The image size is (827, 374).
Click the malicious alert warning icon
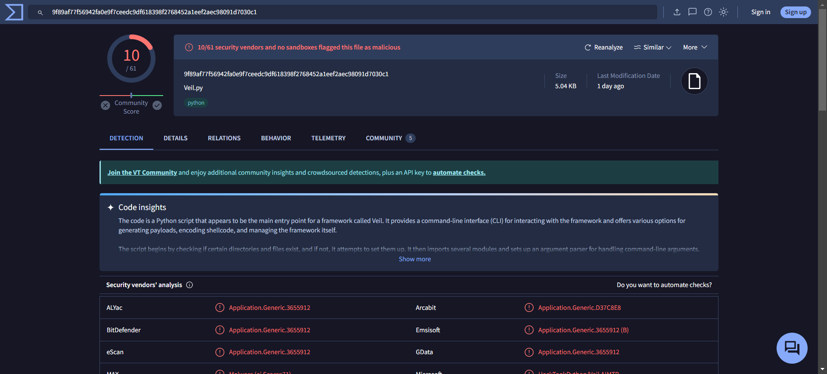click(x=189, y=47)
